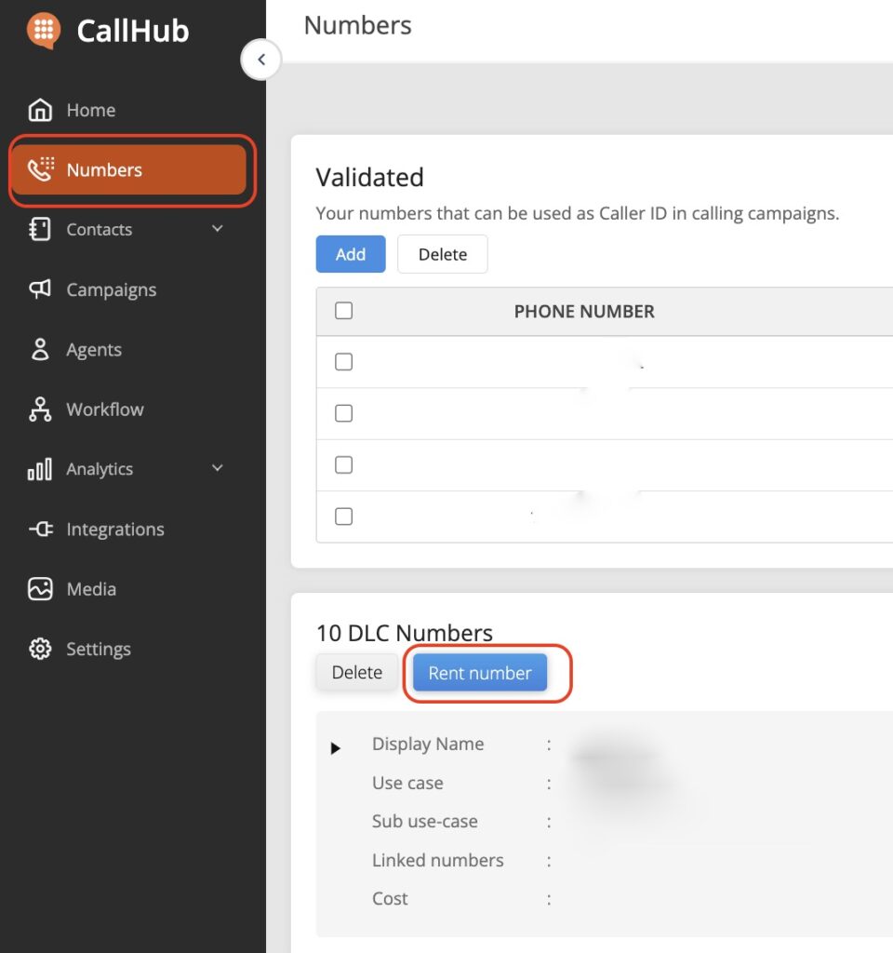The width and height of the screenshot is (893, 953).
Task: Click the Agents person icon
Action: [40, 350]
